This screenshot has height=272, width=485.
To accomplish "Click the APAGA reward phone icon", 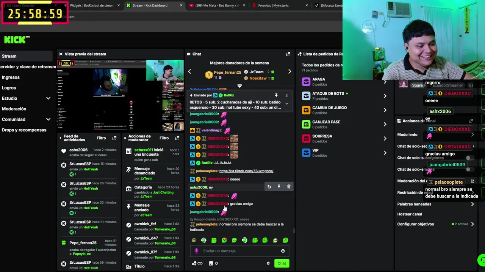I will pos(306,82).
